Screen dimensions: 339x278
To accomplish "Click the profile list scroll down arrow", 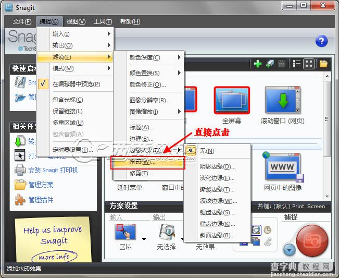I will tap(327, 196).
